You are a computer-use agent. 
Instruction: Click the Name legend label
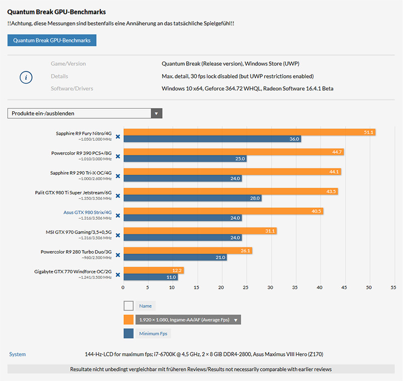146,306
